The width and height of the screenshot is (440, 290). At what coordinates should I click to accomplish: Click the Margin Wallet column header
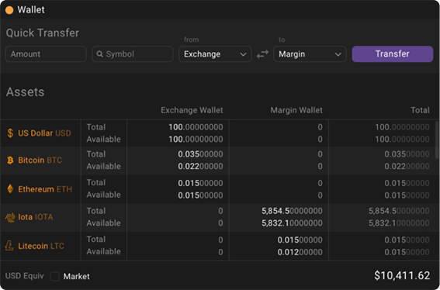(x=296, y=110)
